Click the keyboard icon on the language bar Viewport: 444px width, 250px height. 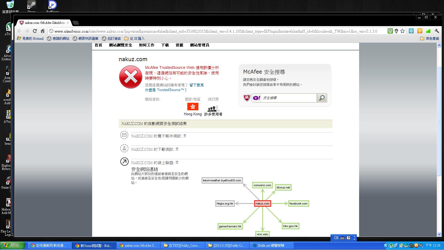coord(342,238)
